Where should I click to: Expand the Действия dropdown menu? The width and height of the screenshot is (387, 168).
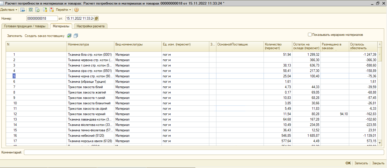(9, 10)
